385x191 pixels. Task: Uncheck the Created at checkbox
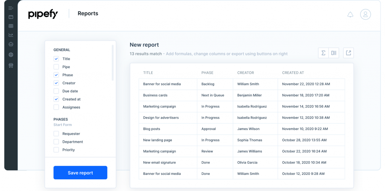point(56,99)
